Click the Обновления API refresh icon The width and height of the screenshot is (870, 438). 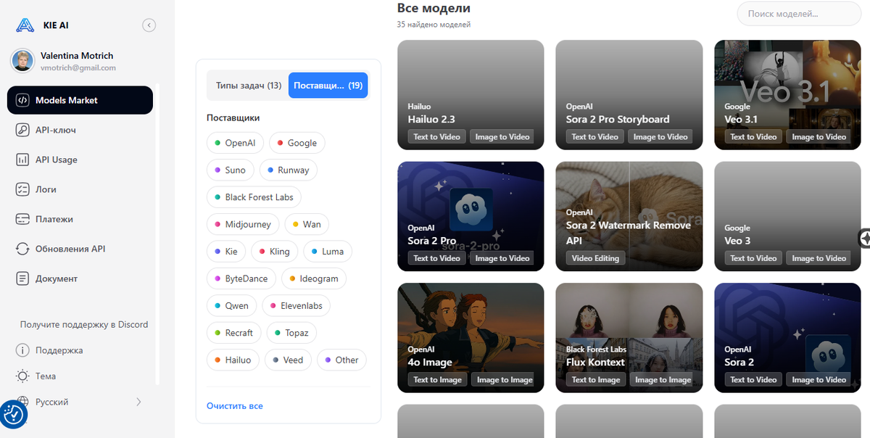[x=22, y=249]
